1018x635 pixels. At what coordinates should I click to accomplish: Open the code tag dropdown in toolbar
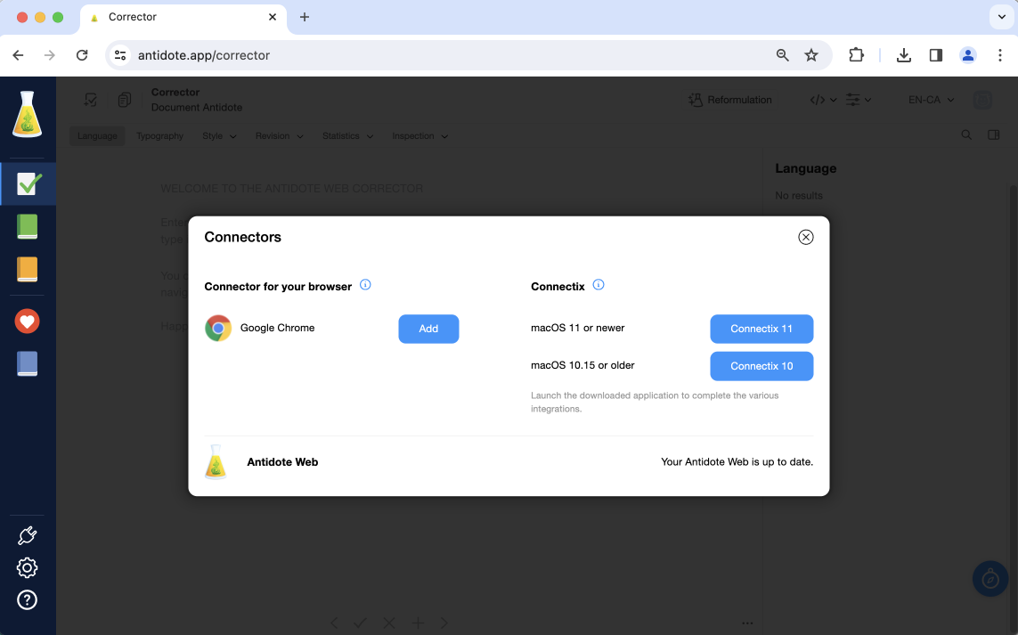point(823,100)
